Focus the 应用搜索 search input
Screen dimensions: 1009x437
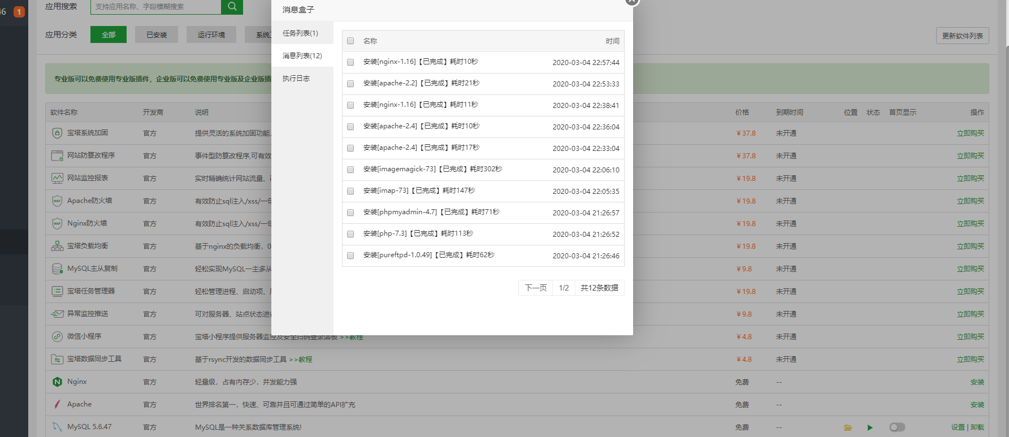156,7
